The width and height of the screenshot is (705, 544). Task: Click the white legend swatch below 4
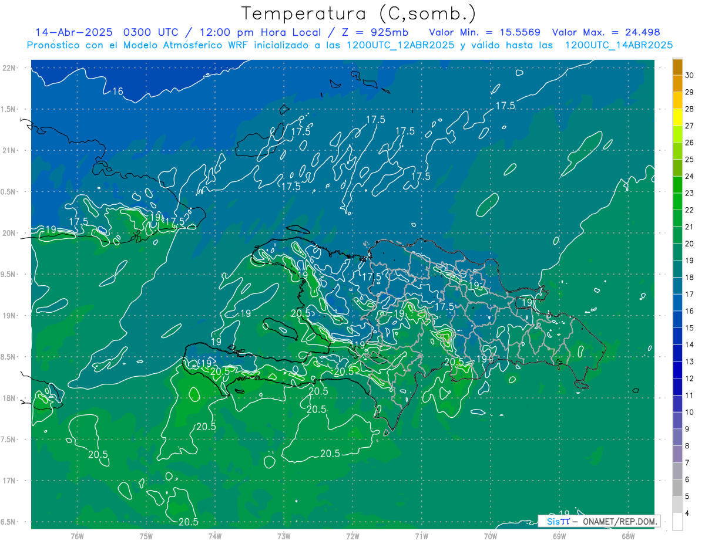(x=678, y=522)
